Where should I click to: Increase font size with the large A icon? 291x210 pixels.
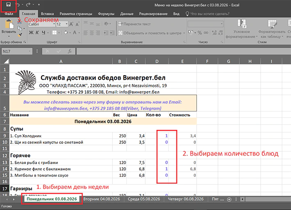click(x=71, y=24)
